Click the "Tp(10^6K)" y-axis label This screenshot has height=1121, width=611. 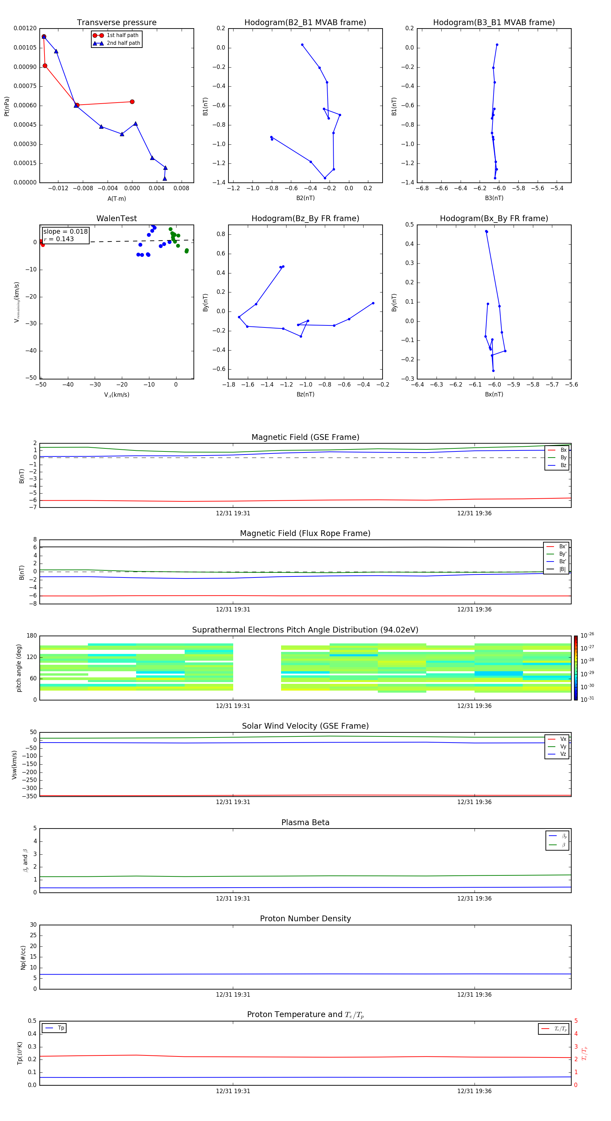20,1053
